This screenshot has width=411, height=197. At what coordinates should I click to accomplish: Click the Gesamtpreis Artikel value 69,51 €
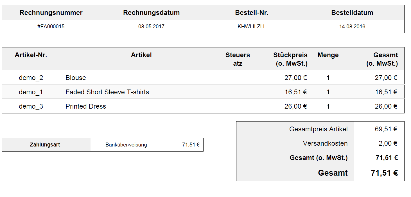coord(386,129)
